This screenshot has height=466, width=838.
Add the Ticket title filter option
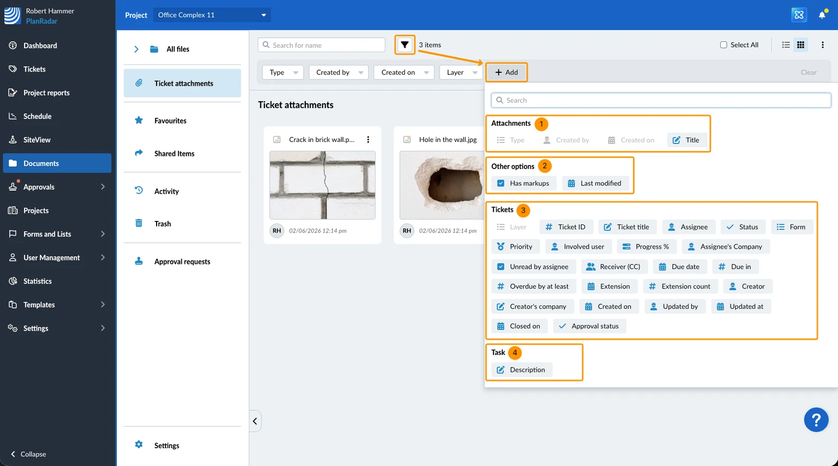click(627, 227)
